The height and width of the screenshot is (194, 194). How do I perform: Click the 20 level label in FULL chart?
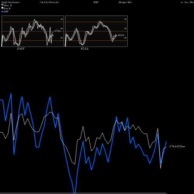(x=125, y=38)
